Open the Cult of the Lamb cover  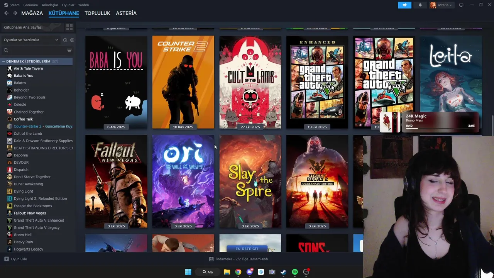pyautogui.click(x=250, y=82)
